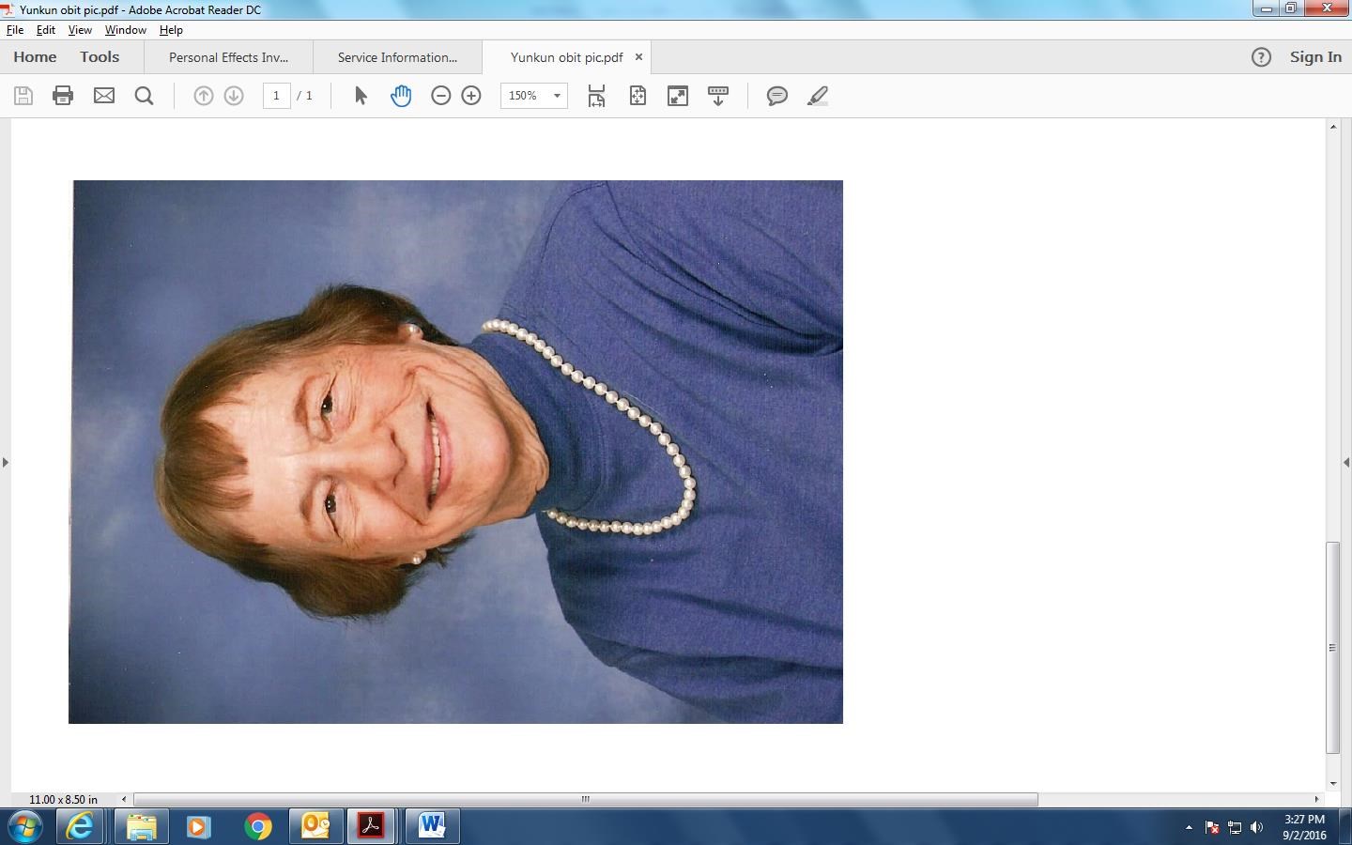Open the zoom level 150% dropdown
This screenshot has width=1352, height=845.
pos(556,95)
